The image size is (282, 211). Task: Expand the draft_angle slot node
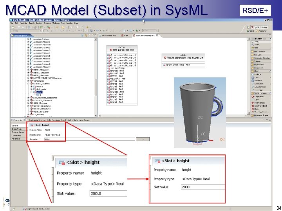(31, 89)
